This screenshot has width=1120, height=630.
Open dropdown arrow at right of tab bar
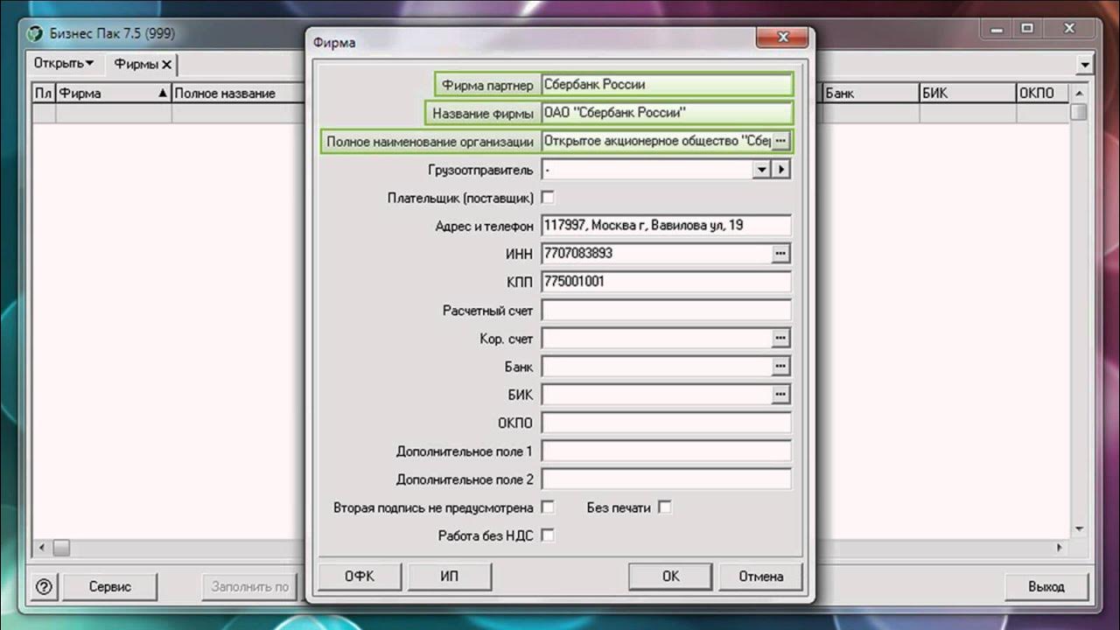(x=1085, y=65)
